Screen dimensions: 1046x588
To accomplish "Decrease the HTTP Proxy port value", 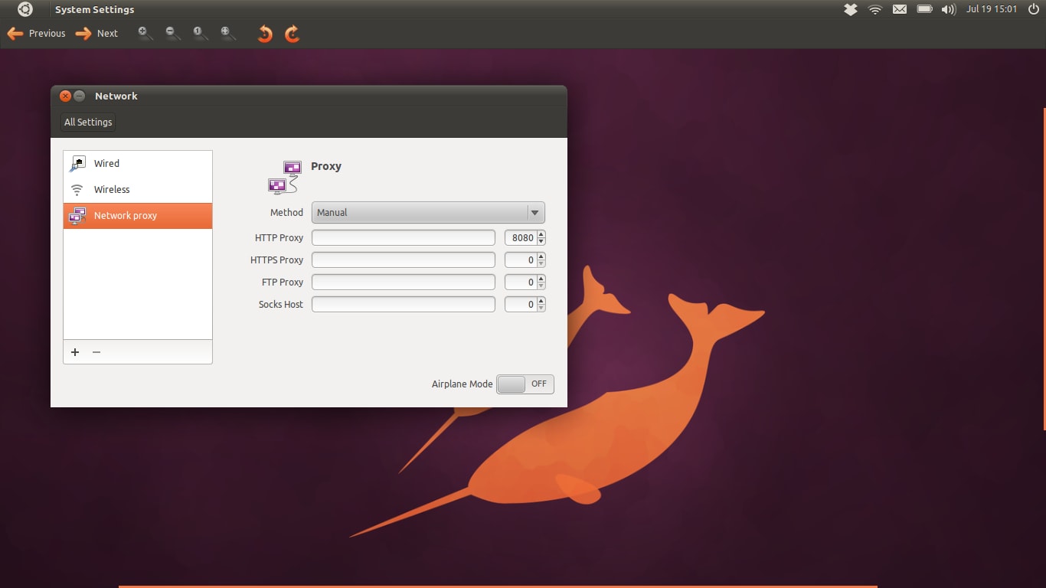I will point(541,242).
